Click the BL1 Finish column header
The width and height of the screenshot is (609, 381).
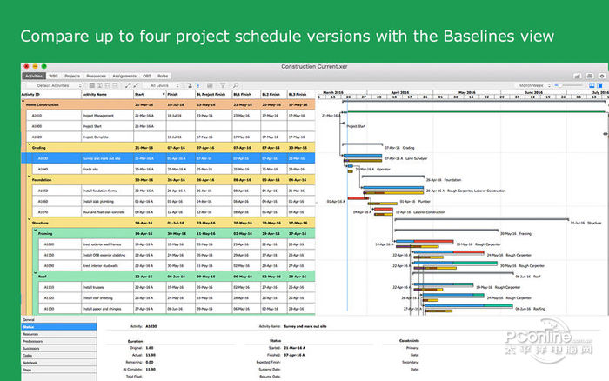point(246,94)
